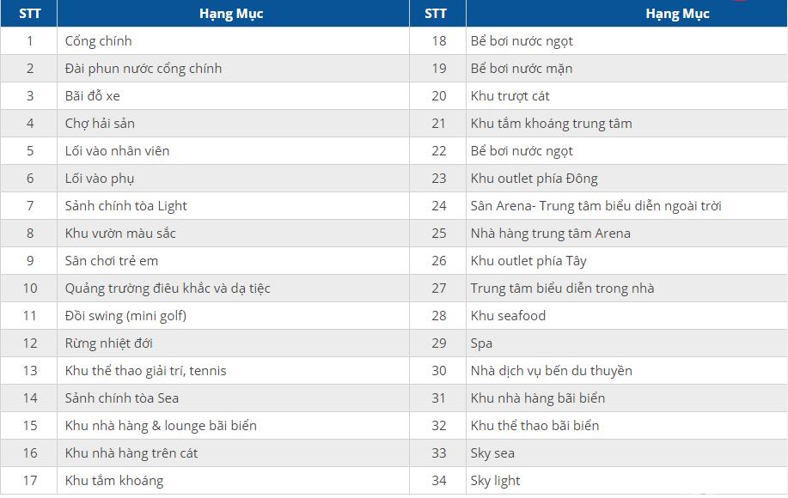Viewport: 788px width, 498px height.
Task: Select 'Khu outlet phía Đông' row
Action: (x=534, y=179)
